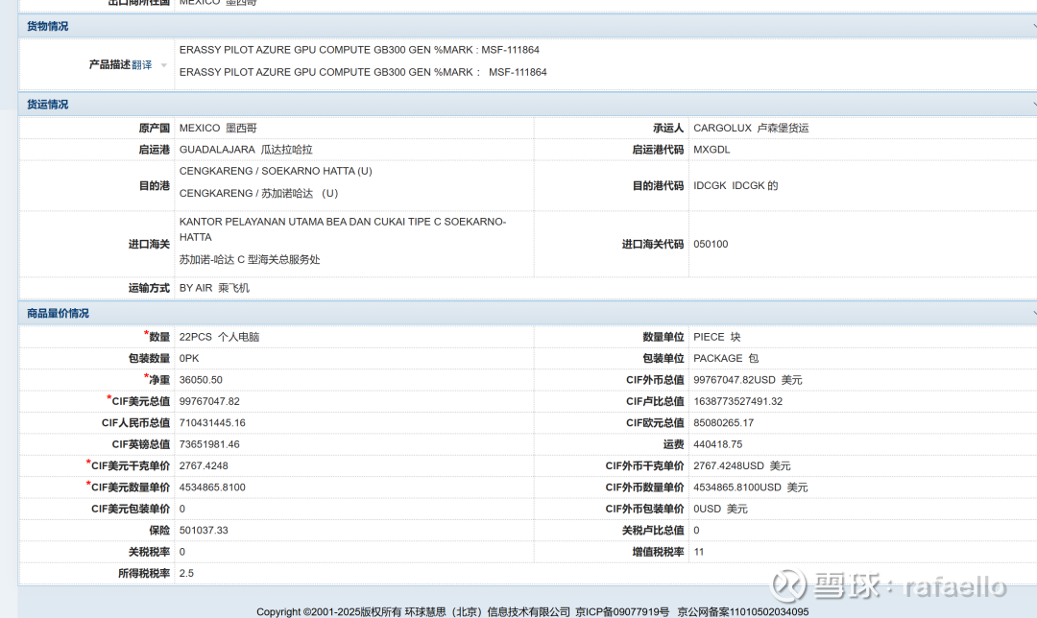Click departure port GUADALAJARA 瓜达拉哈拉
Viewport: 1037px width, 618px height.
246,150
